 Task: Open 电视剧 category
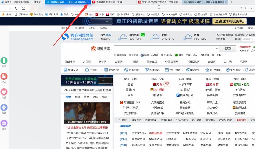(x=91, y=70)
